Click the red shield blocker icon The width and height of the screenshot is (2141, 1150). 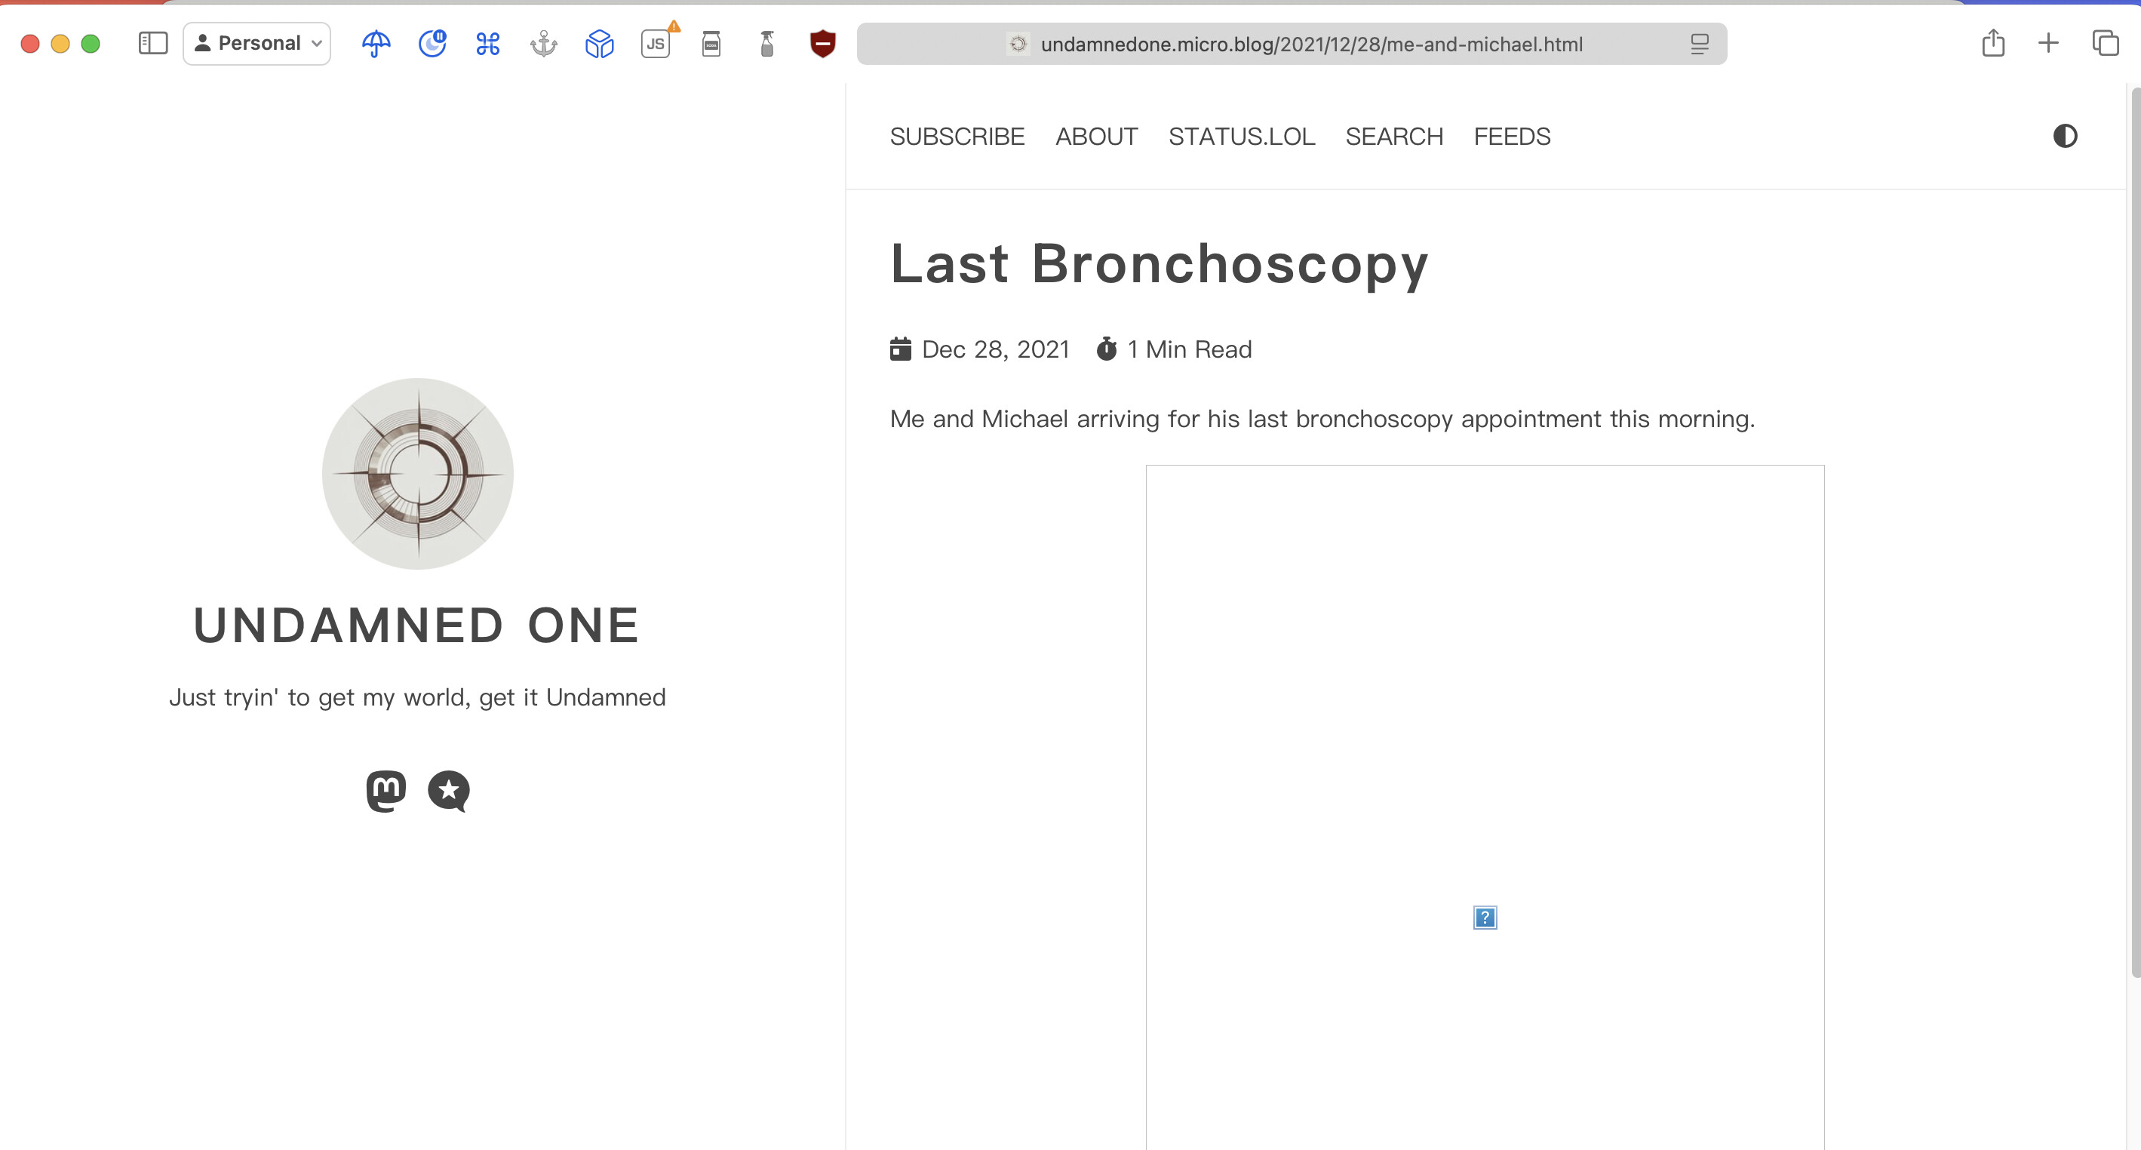(822, 43)
